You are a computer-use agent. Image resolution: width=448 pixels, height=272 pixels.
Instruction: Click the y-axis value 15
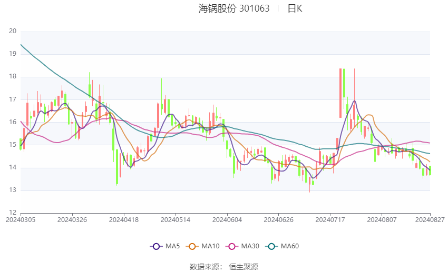pyautogui.click(x=13, y=145)
